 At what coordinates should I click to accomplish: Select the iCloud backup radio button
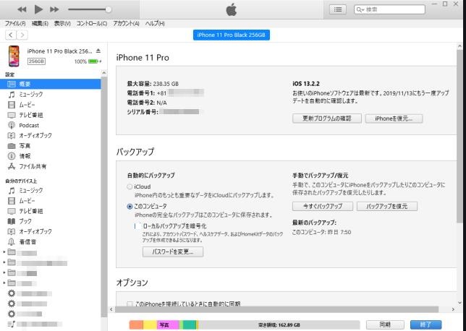tap(130, 186)
